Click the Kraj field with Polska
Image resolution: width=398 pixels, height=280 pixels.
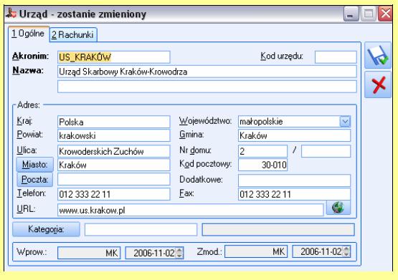(x=114, y=122)
